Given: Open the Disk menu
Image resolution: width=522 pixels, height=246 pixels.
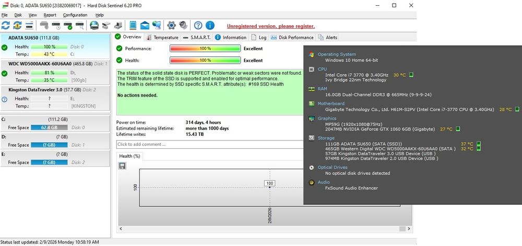Looking at the screenshot, I should (x=18, y=15).
